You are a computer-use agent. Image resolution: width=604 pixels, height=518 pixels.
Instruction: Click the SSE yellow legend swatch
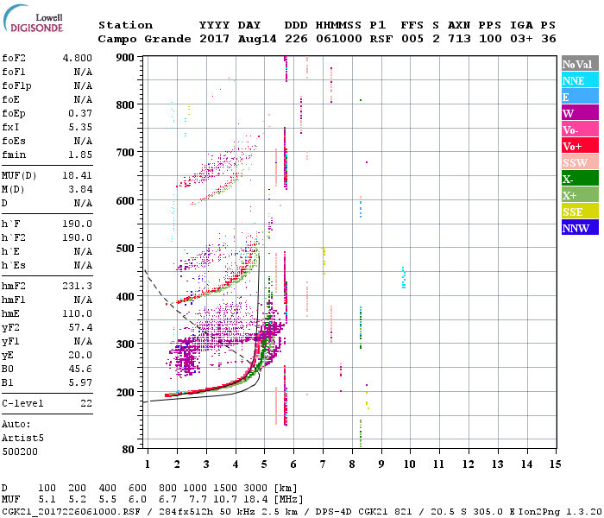coord(580,212)
